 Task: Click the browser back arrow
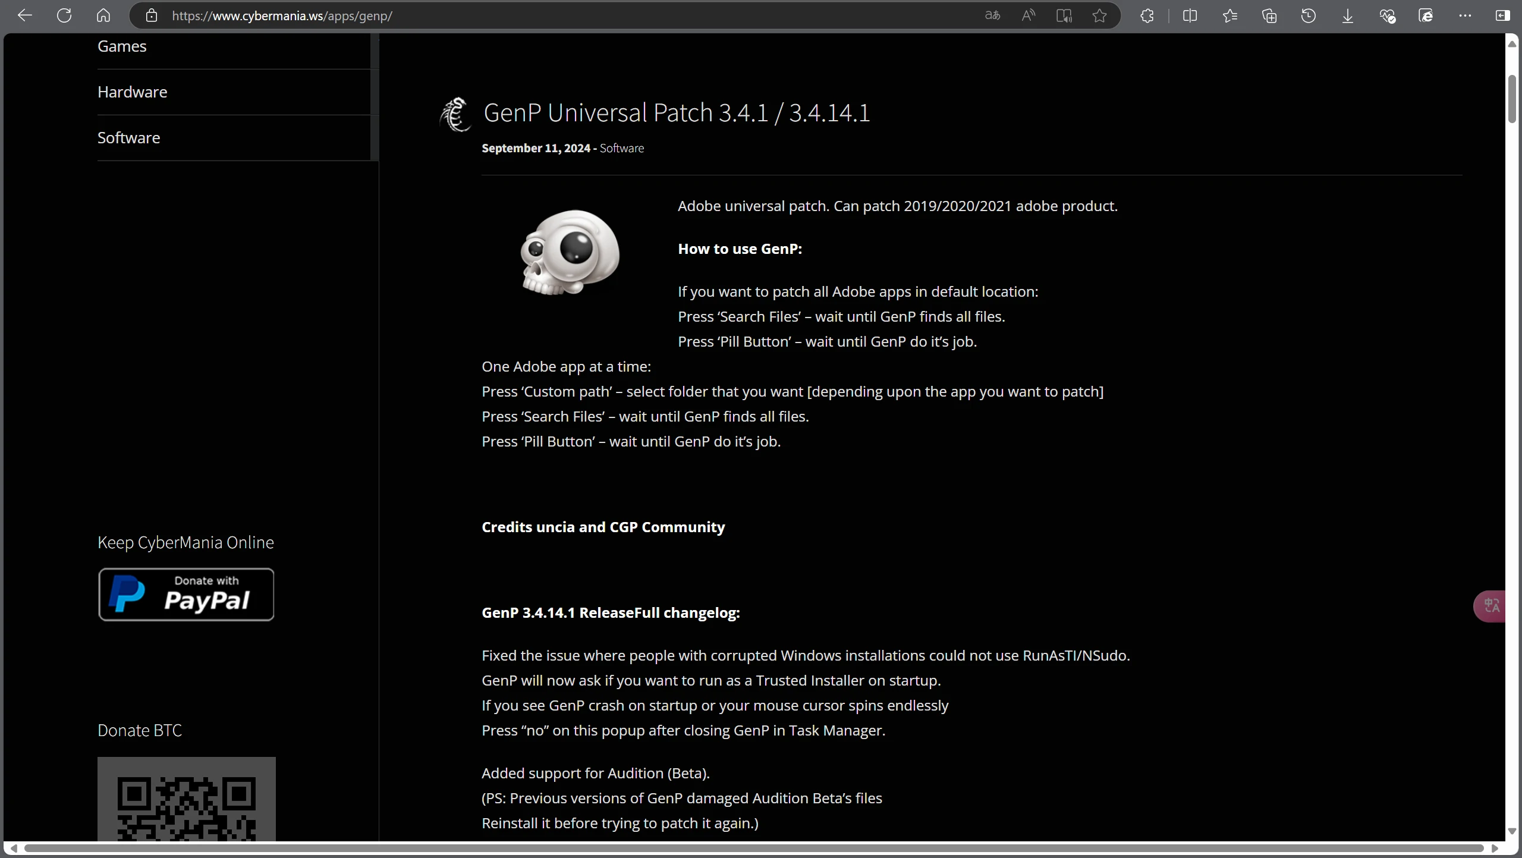point(24,15)
